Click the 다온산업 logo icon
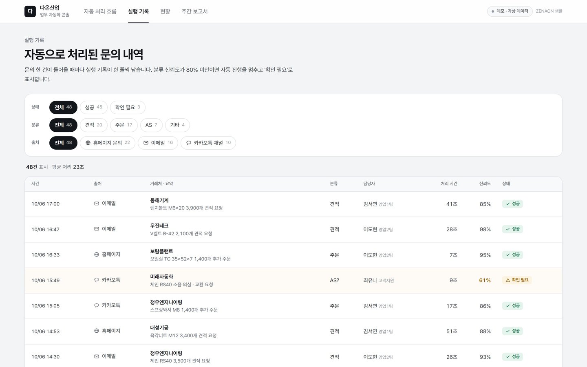Image resolution: width=587 pixels, height=367 pixels. click(30, 11)
